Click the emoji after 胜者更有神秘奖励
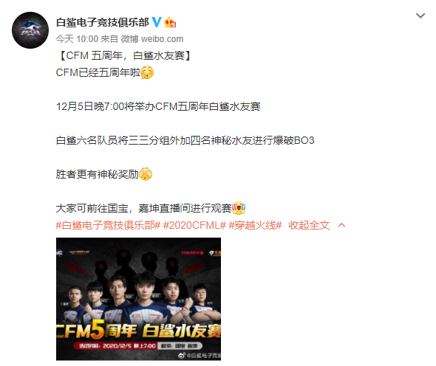 pyautogui.click(x=146, y=174)
